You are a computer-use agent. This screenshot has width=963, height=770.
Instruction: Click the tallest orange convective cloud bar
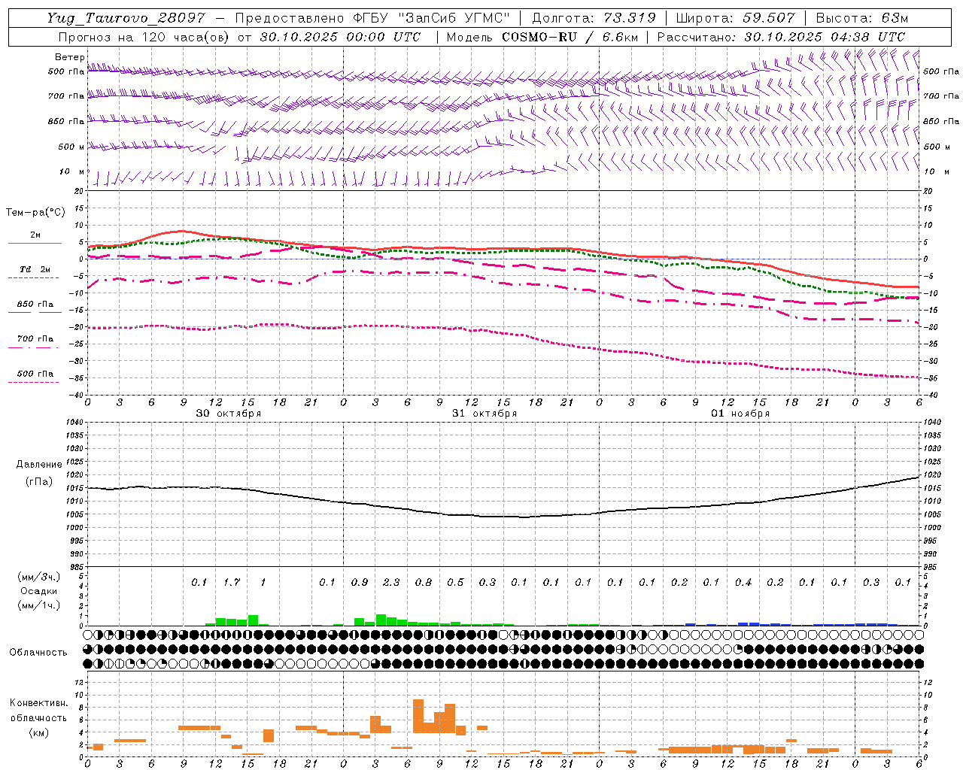point(418,716)
